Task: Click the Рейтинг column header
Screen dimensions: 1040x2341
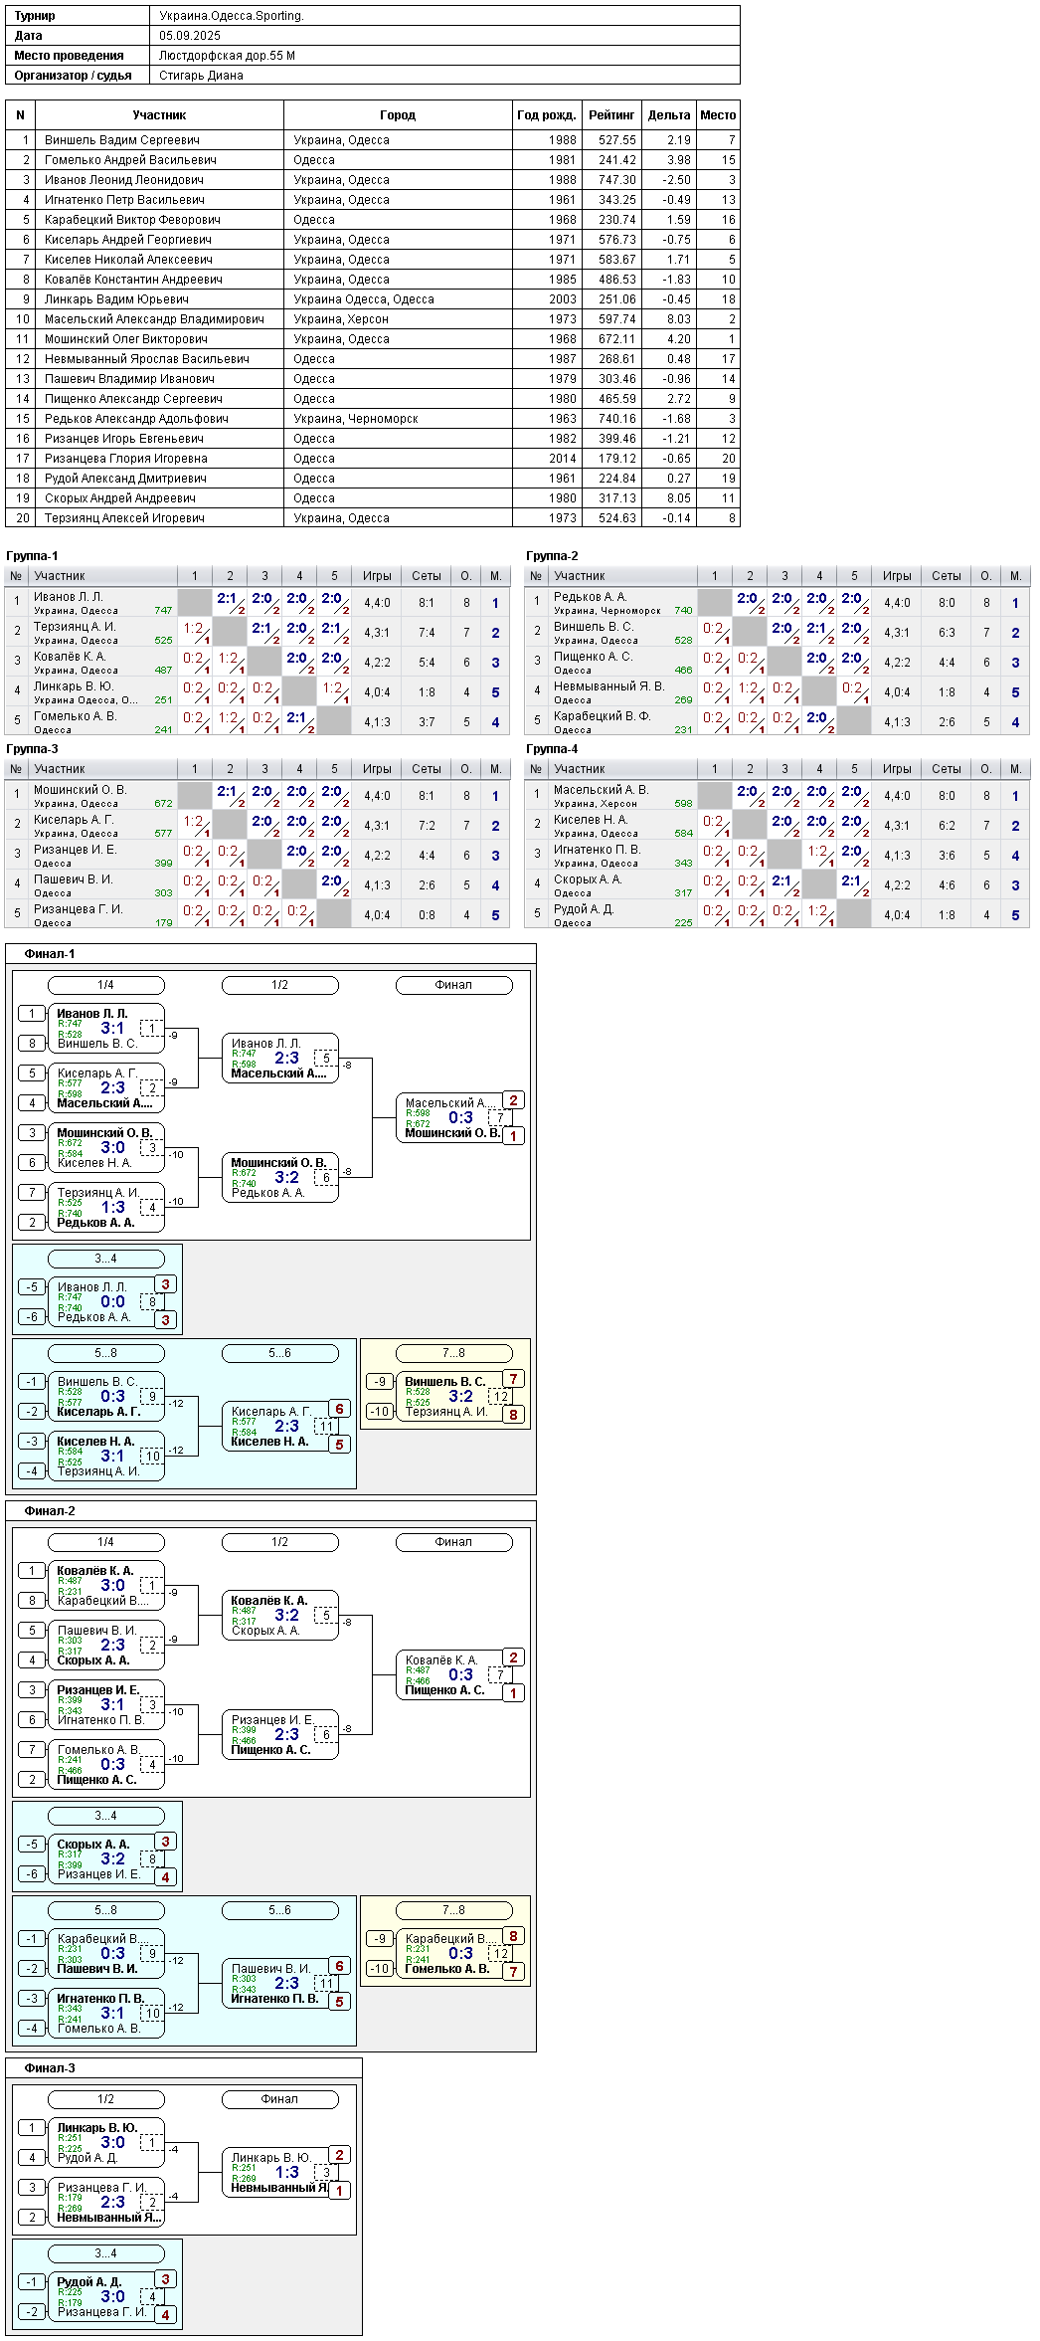Action: coord(611,114)
